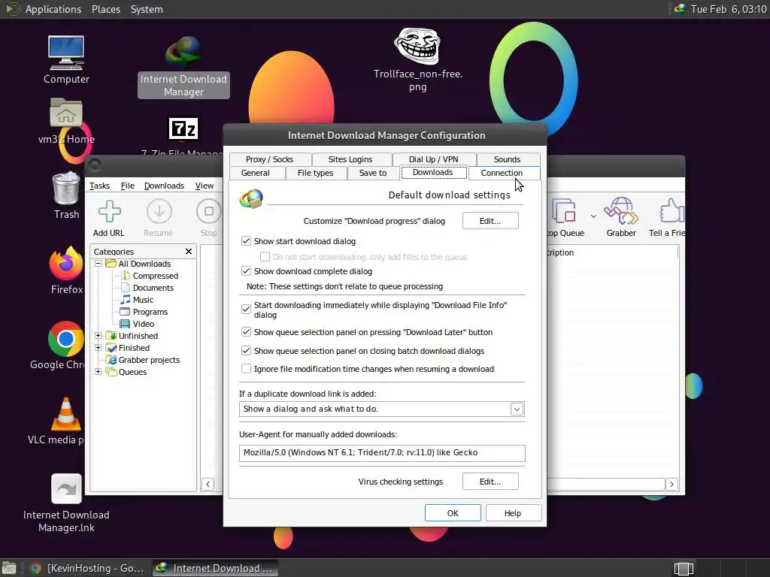Switch to KevinHosting Chrome taskbar window
This screenshot has height=577, width=770.
pos(87,568)
